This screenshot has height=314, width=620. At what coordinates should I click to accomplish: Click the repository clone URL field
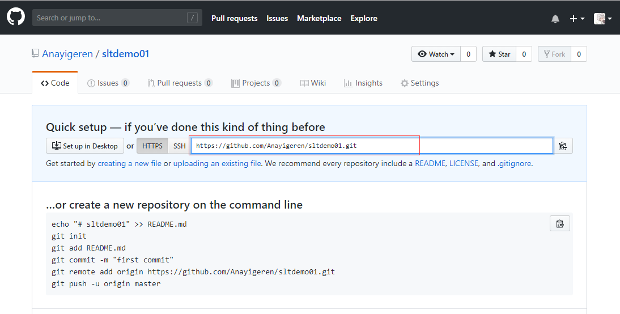pyautogui.click(x=372, y=146)
